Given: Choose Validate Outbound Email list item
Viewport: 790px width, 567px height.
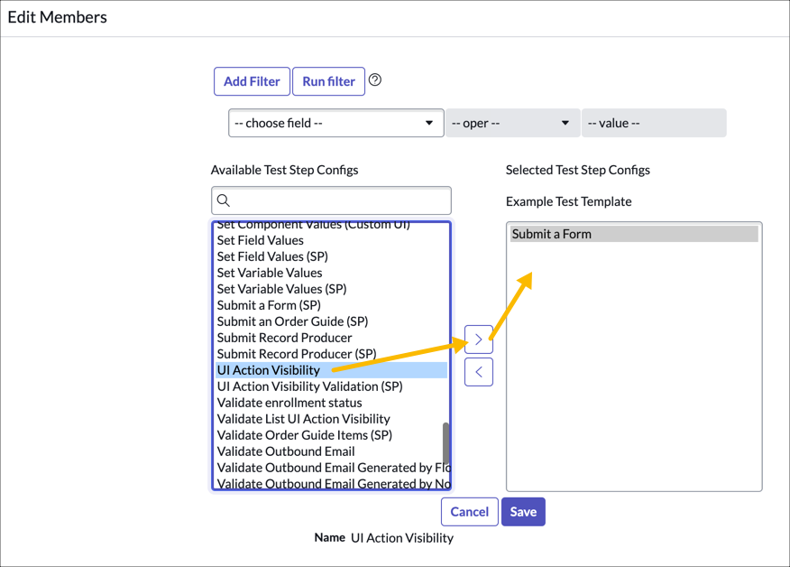Looking at the screenshot, I should tap(286, 451).
